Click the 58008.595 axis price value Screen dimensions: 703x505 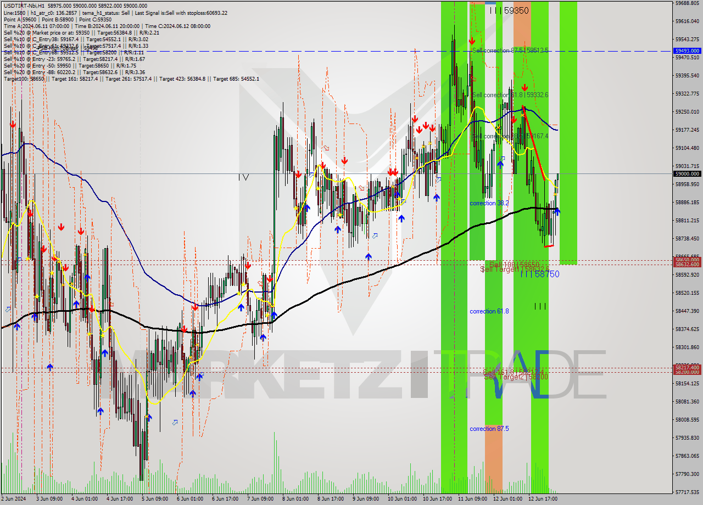[687, 420]
